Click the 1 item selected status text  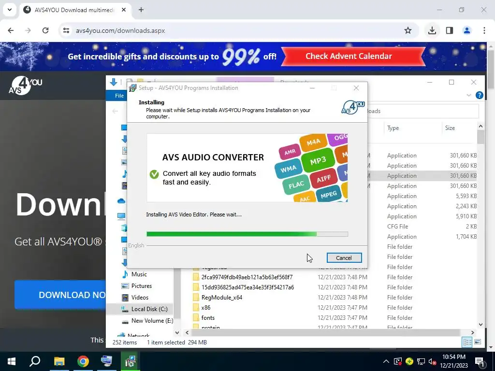pos(166,342)
